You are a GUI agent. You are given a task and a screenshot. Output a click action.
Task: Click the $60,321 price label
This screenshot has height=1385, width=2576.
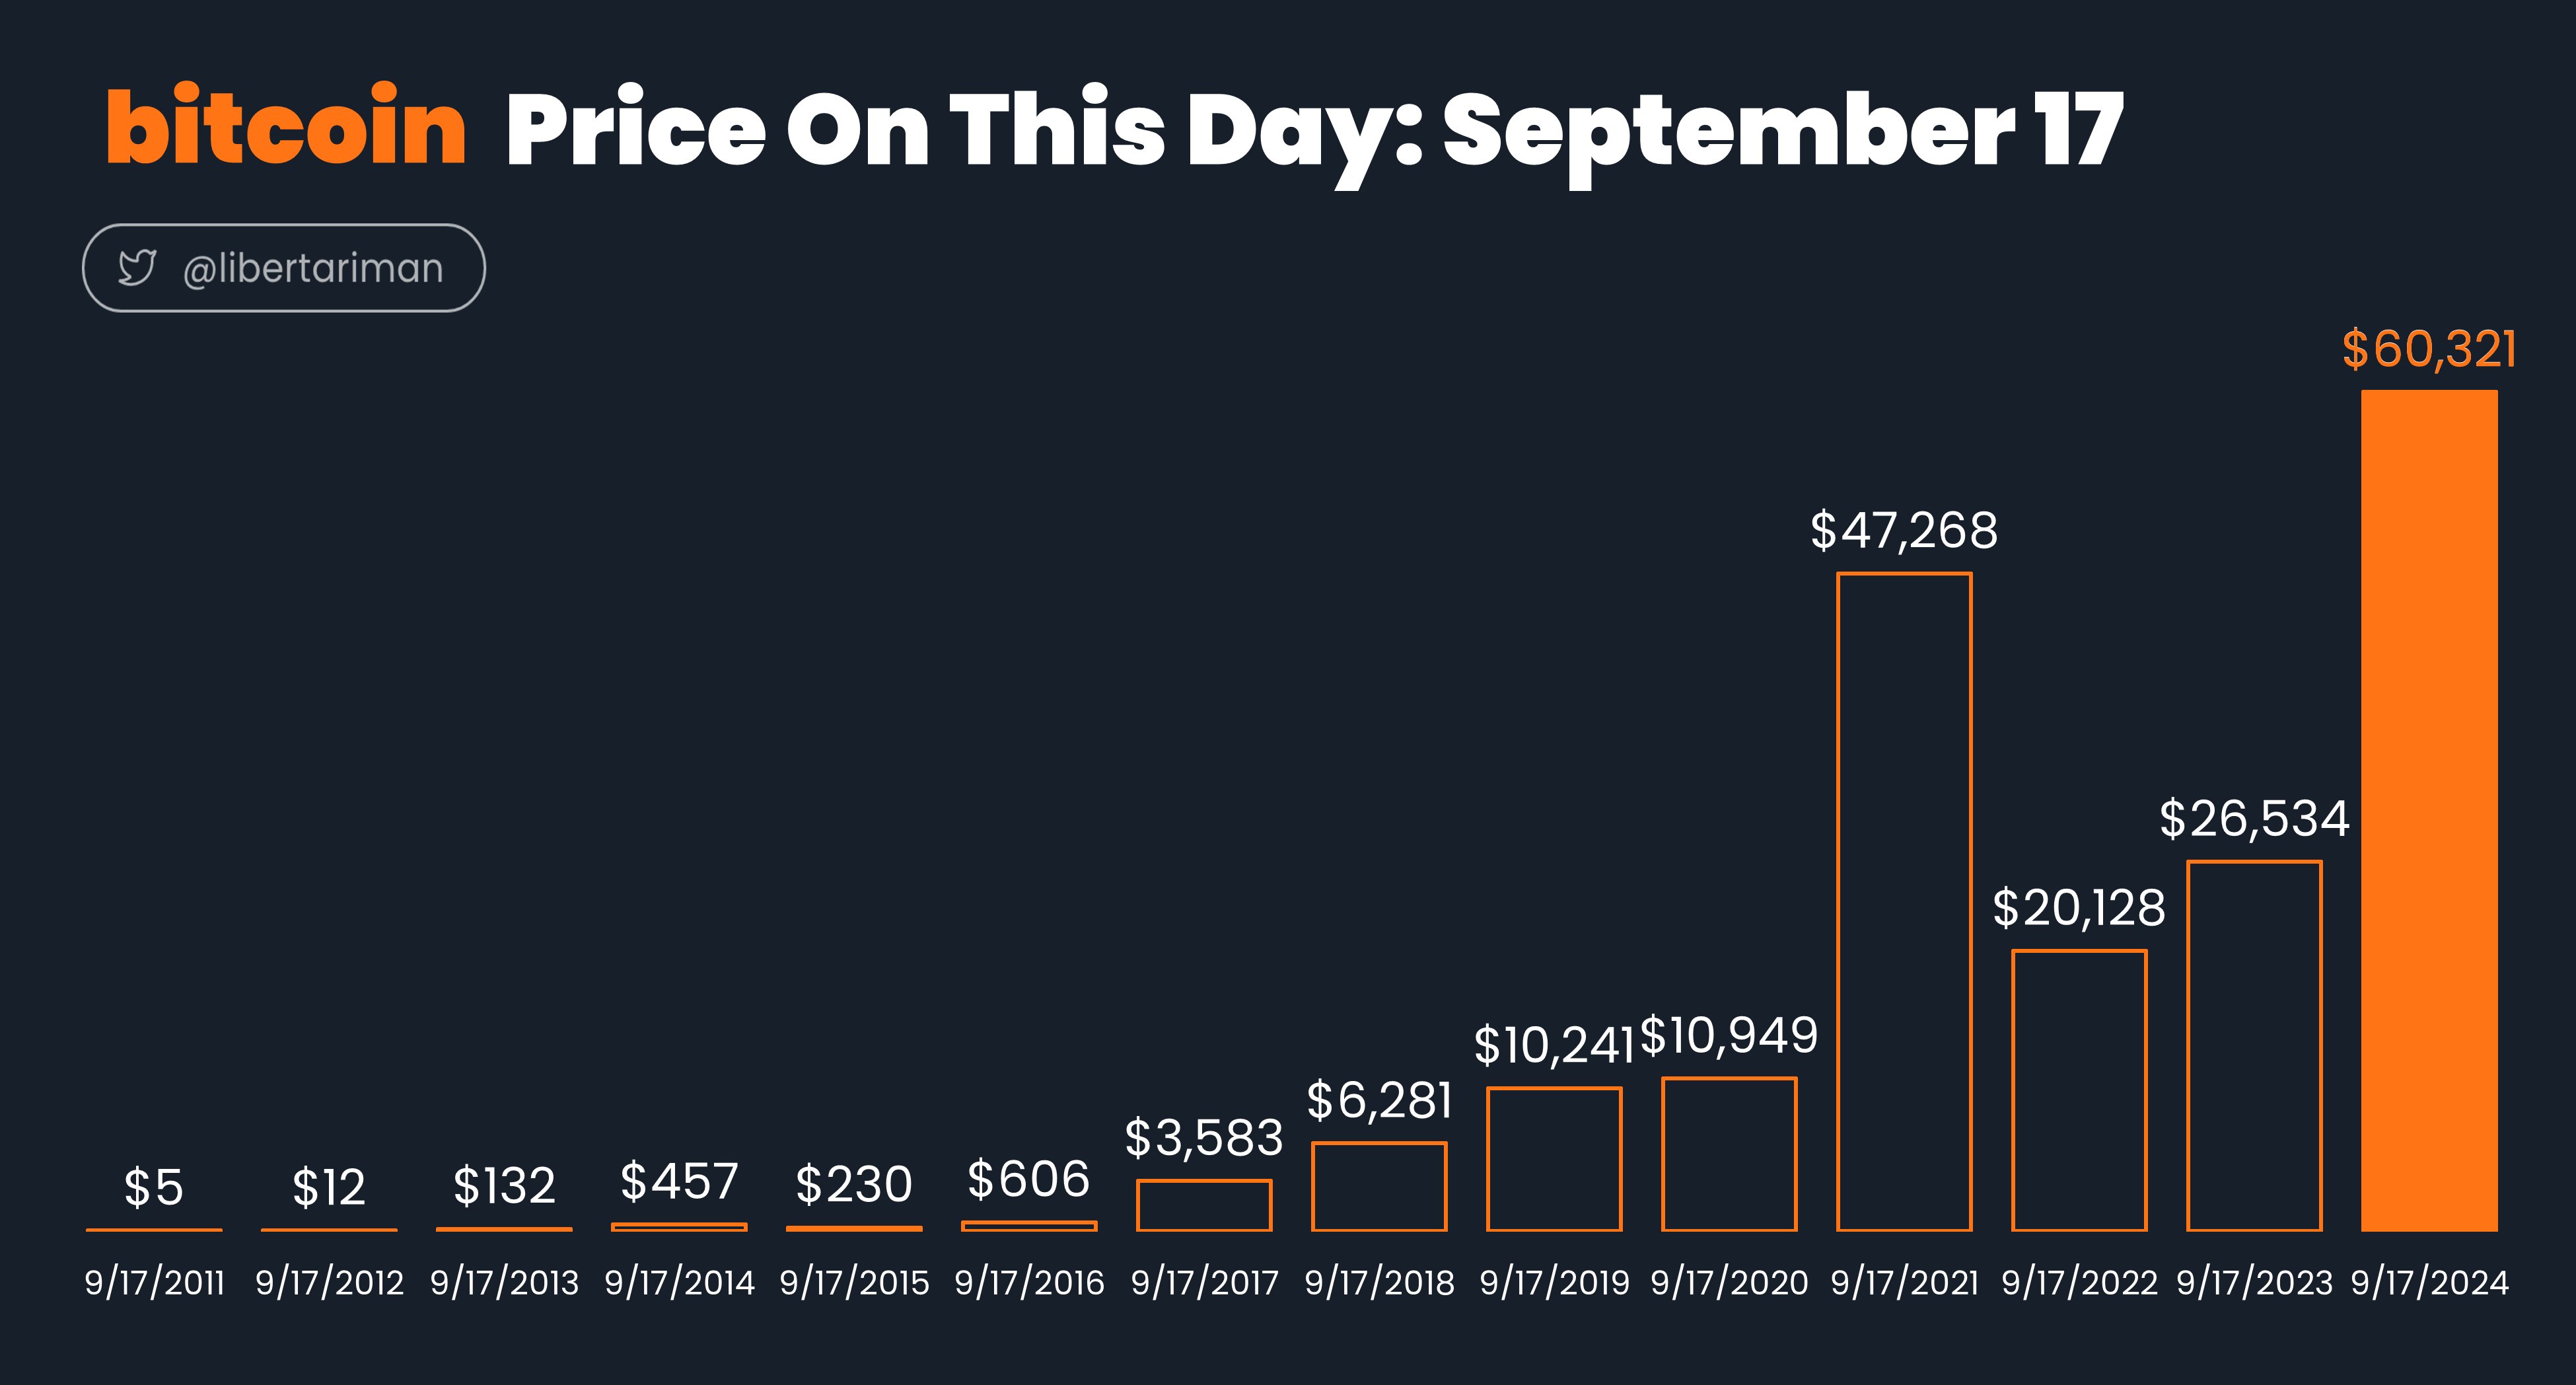(2429, 350)
